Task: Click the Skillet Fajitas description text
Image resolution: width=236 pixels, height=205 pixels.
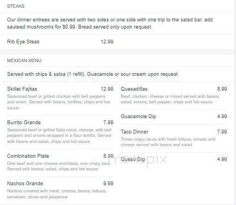Action: (x=59, y=102)
